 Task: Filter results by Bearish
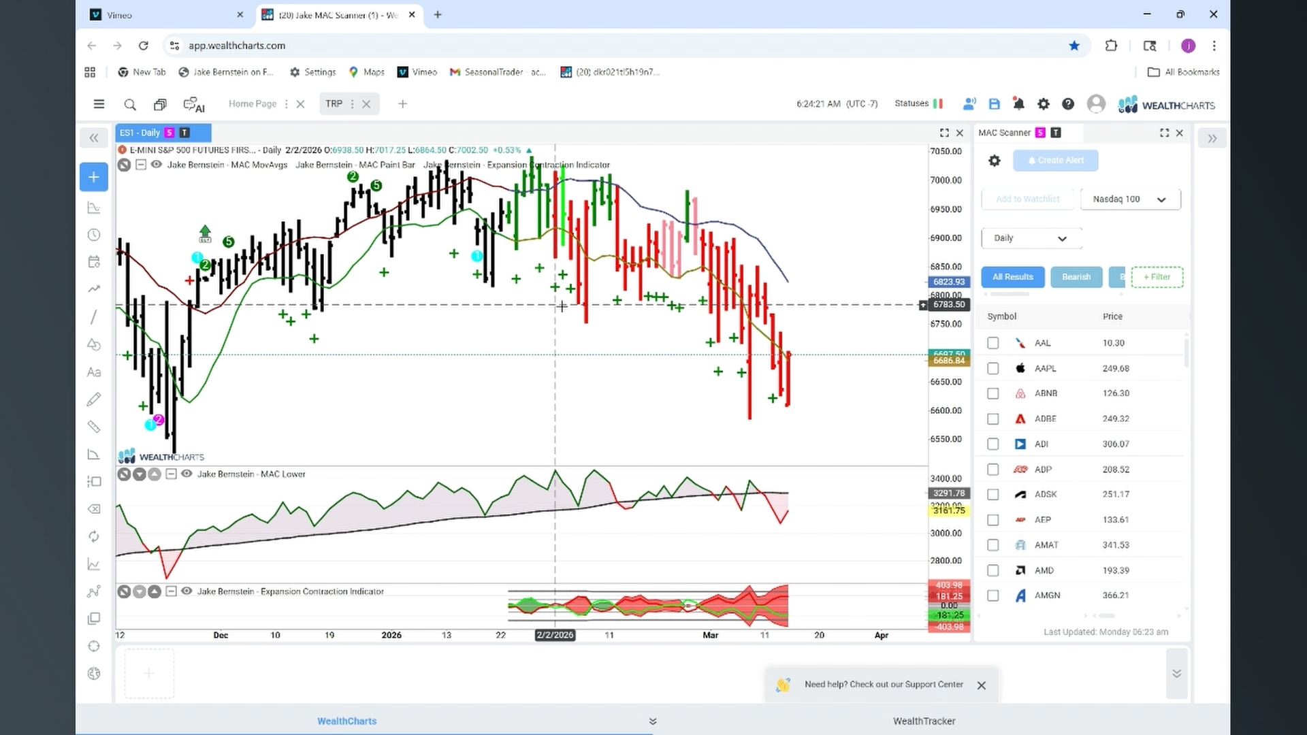pyautogui.click(x=1076, y=277)
